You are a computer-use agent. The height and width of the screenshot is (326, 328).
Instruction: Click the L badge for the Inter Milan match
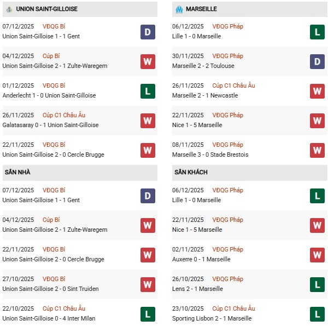point(148,314)
